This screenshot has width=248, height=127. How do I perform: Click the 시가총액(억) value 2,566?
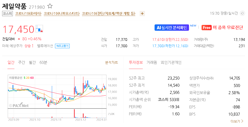(175, 93)
